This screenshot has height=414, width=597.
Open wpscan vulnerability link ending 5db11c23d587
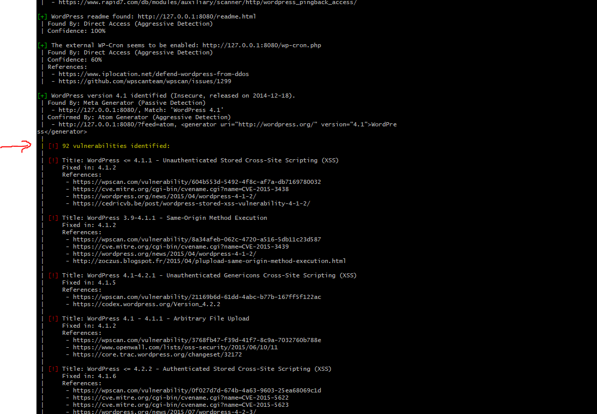point(197,240)
